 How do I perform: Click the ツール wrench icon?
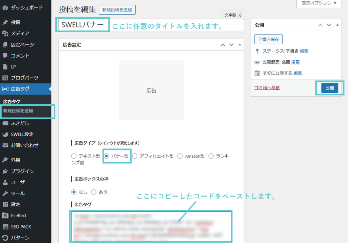[5, 194]
